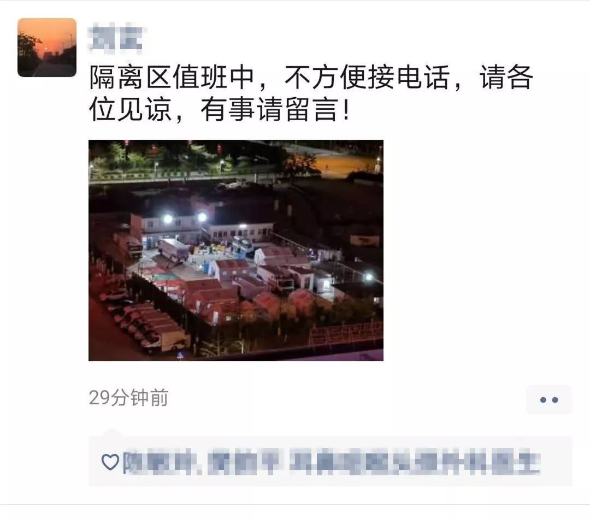Image resolution: width=590 pixels, height=519 pixels.
Task: Open the two-dot like and comment menu
Action: tap(548, 399)
